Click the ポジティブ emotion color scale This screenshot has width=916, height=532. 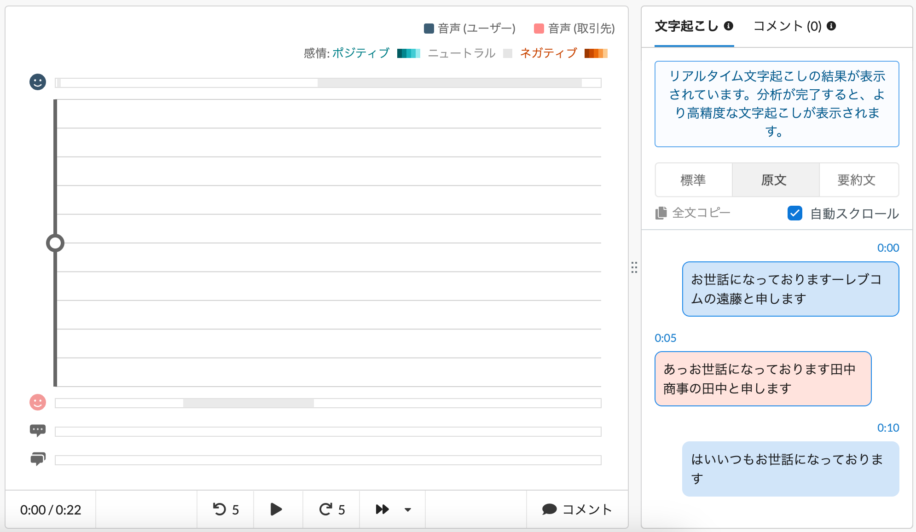point(409,53)
